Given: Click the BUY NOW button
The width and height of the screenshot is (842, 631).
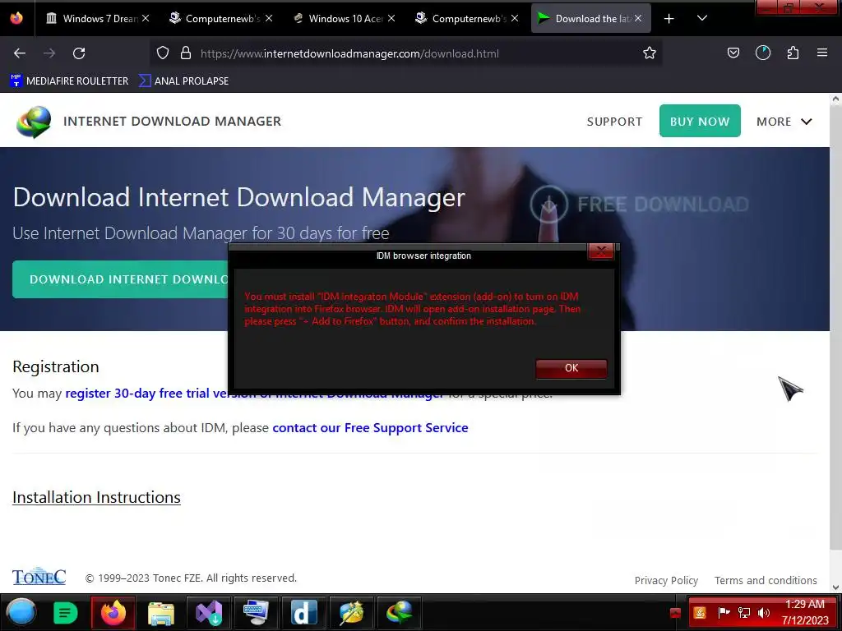Looking at the screenshot, I should coord(700,121).
